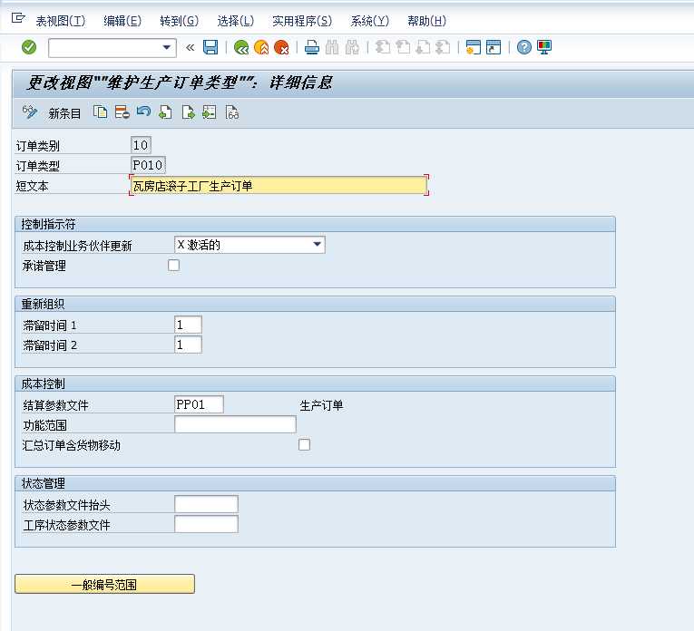Click the 工序状态参数文件 input field
The width and height of the screenshot is (694, 631).
206,524
